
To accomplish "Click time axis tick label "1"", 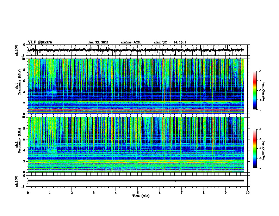I will point(50,193).
